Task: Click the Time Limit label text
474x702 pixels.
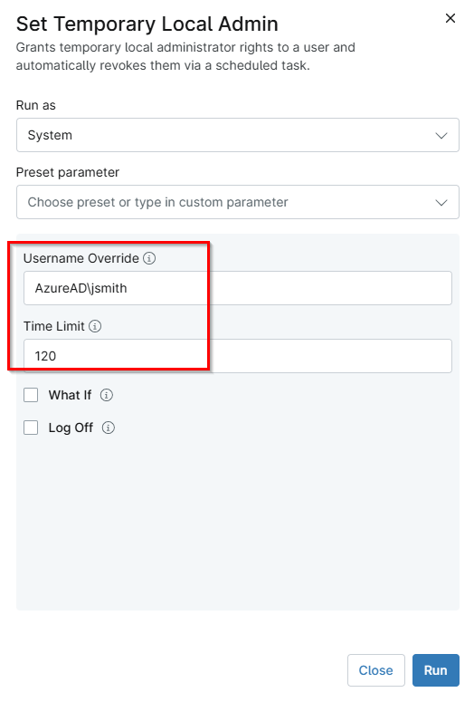Action: [53, 326]
